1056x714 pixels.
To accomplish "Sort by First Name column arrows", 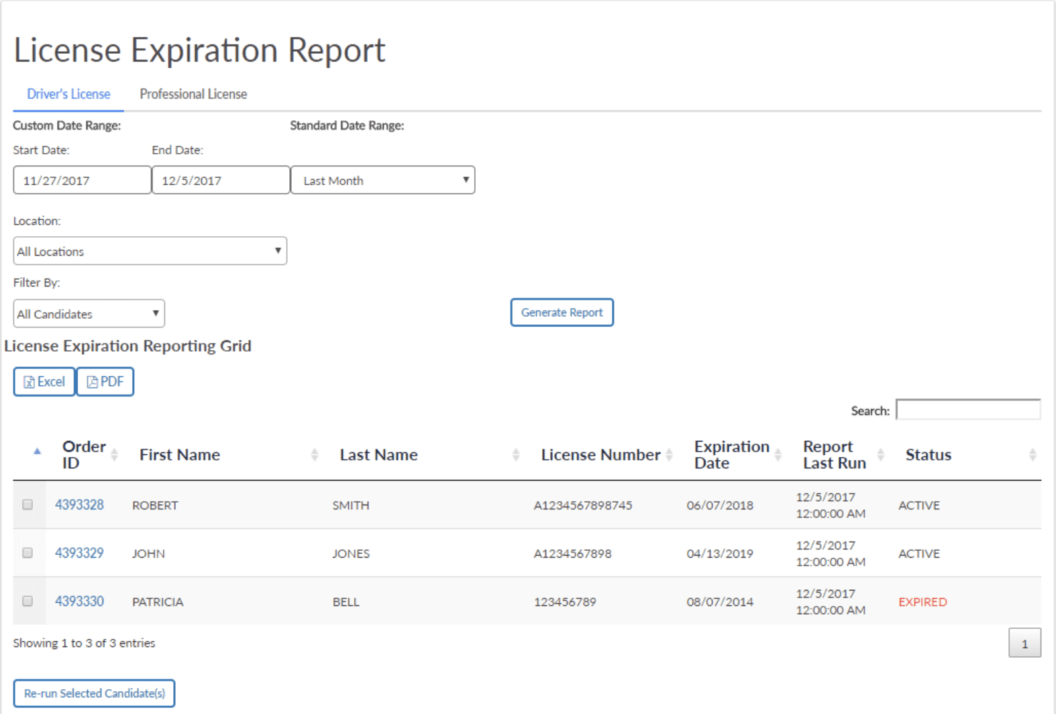I will coord(315,455).
